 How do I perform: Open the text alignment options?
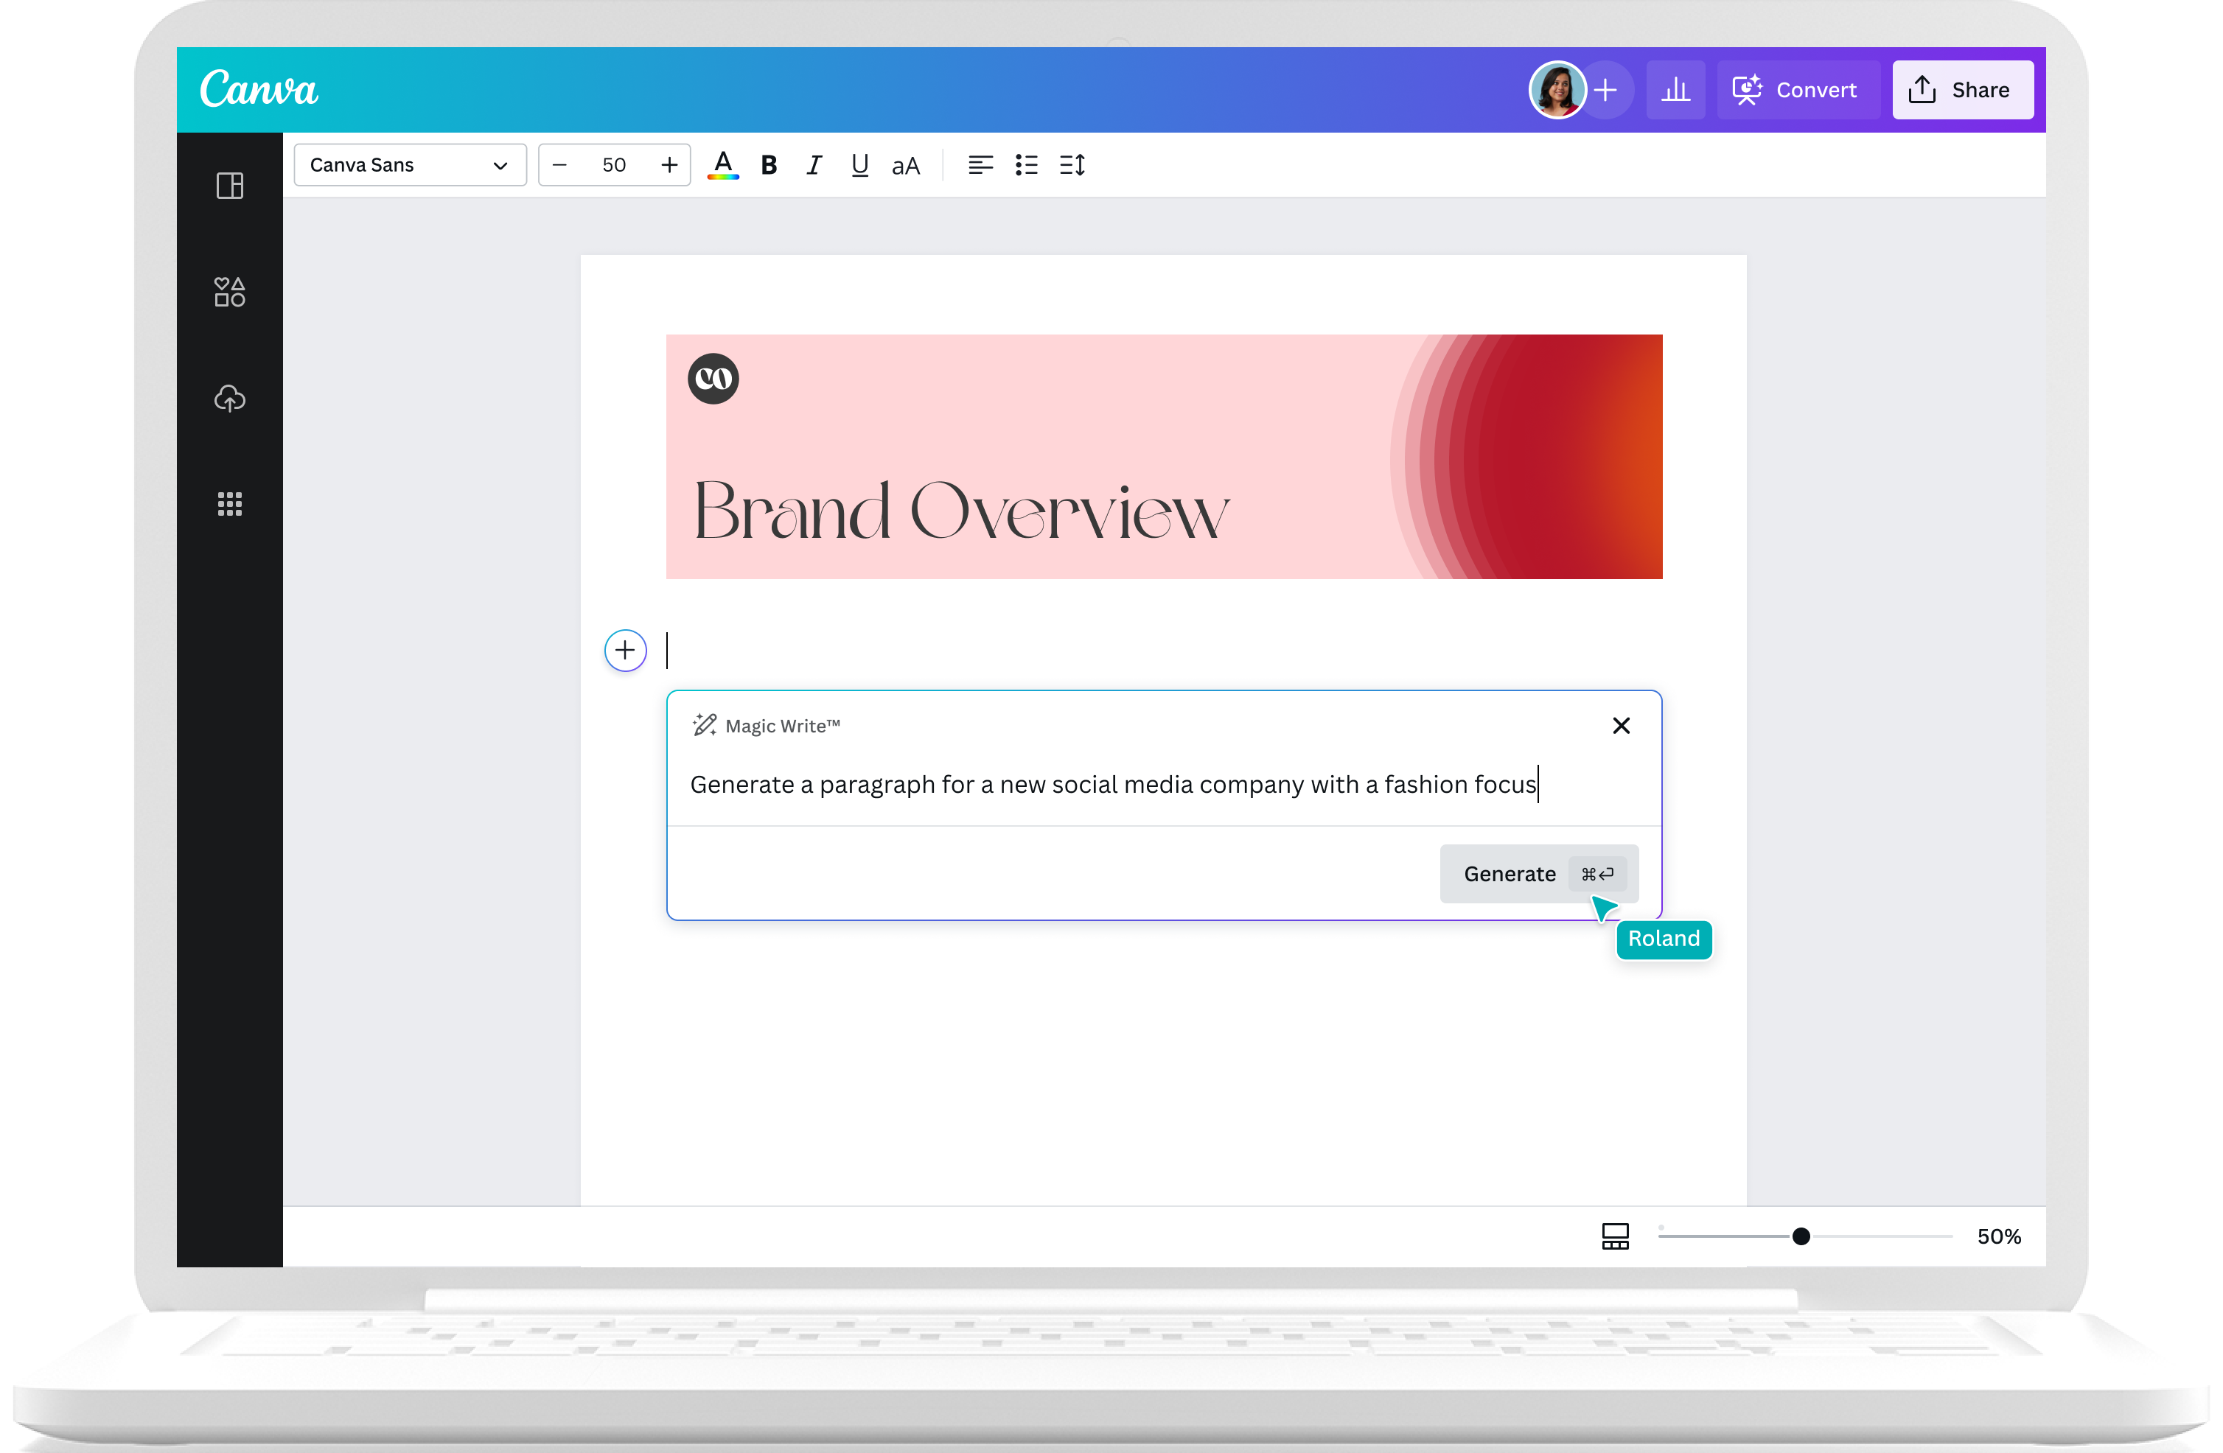click(x=980, y=165)
